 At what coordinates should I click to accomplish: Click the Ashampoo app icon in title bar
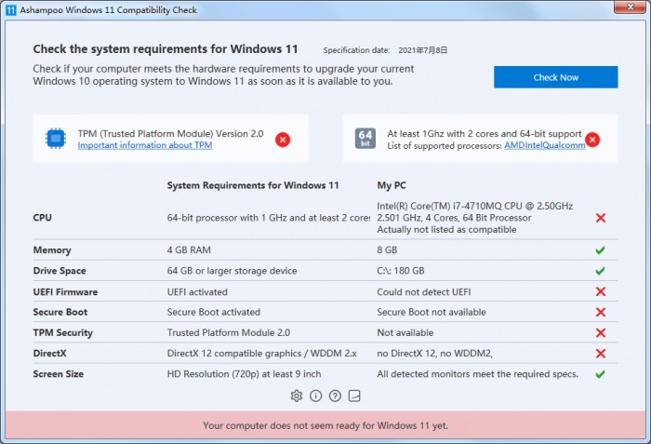click(11, 10)
